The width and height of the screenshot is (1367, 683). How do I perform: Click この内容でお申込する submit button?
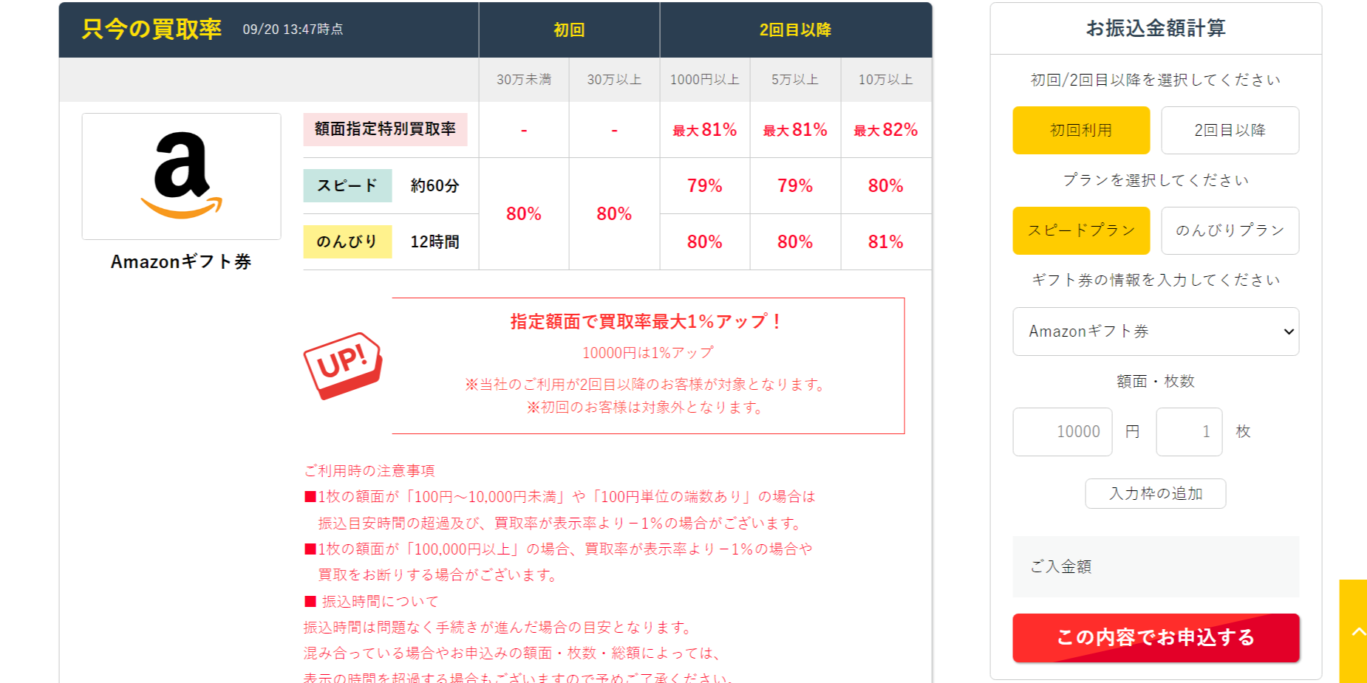1155,638
